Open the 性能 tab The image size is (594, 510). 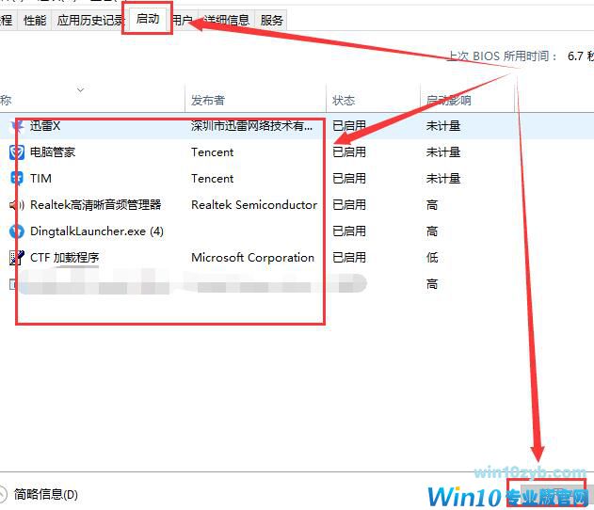[35, 20]
